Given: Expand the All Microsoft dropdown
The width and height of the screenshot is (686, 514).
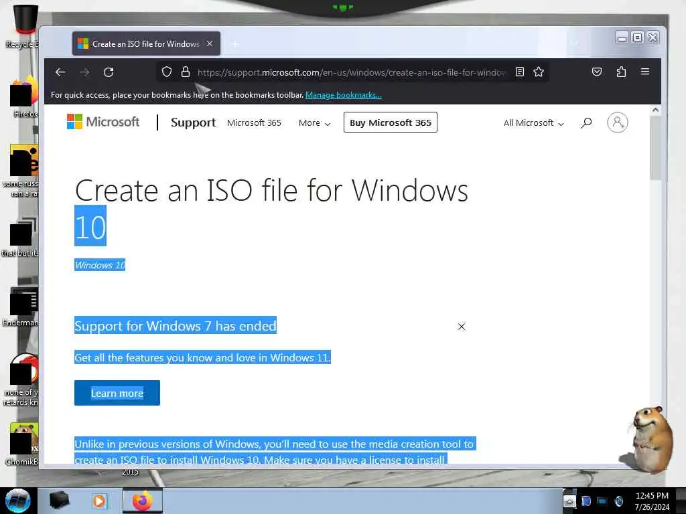Looking at the screenshot, I should coord(533,123).
